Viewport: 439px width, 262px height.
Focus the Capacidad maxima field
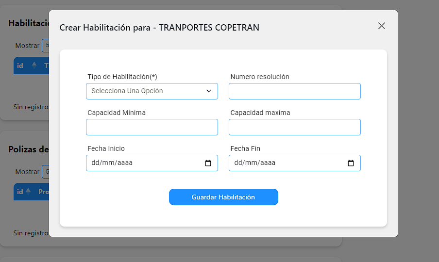coord(295,127)
